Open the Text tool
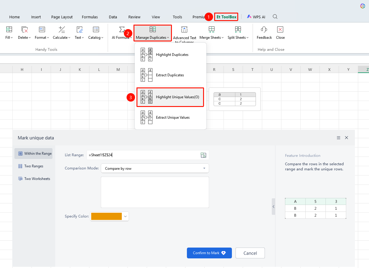The image size is (369, 268). coord(79,33)
